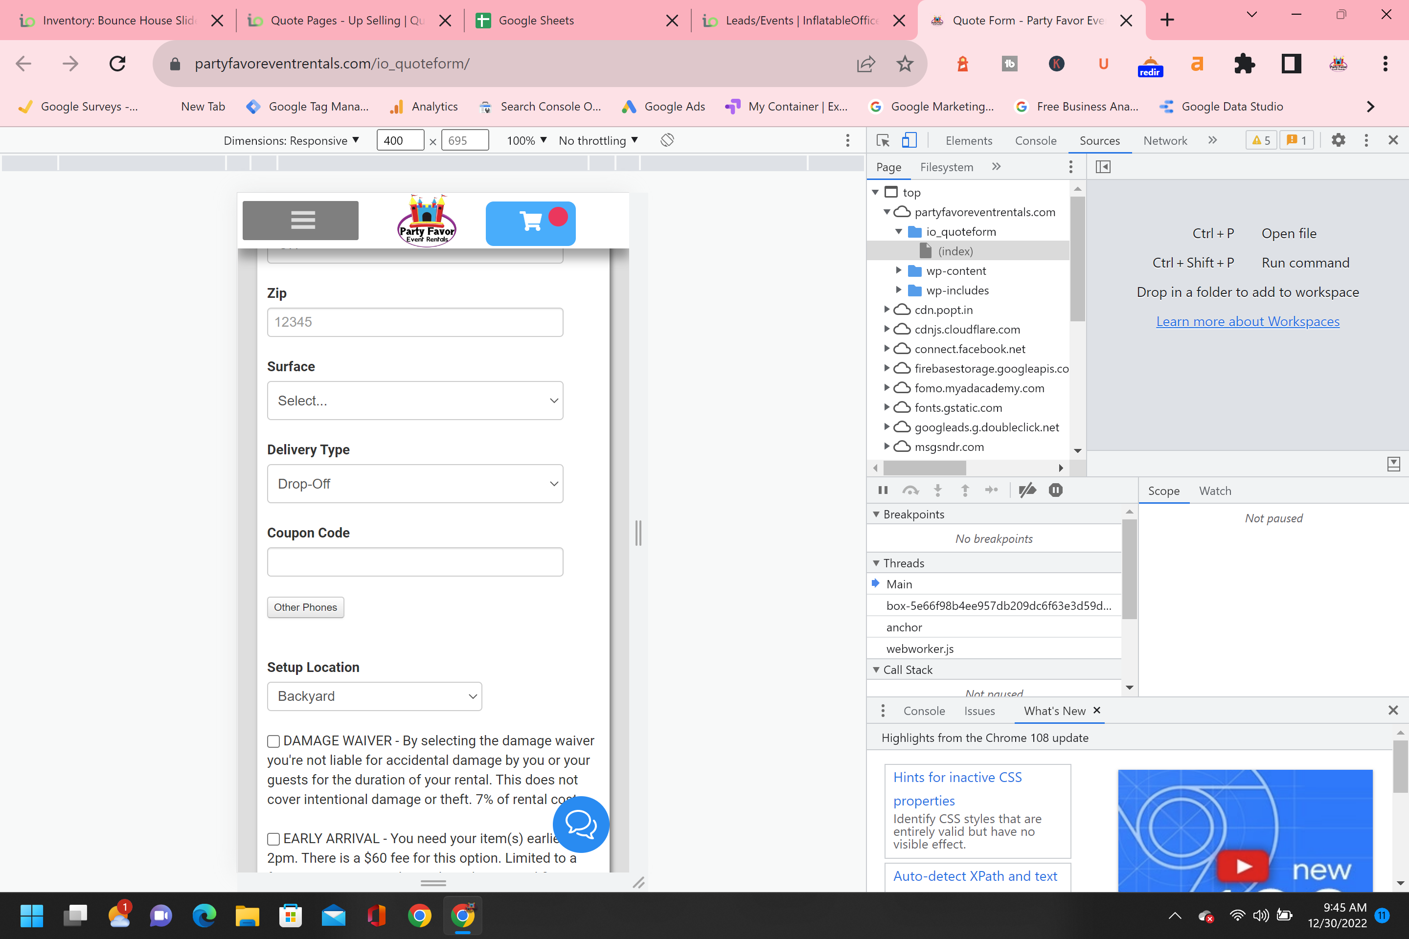1409x939 pixels.
Task: Expand the wp-content folder
Action: click(x=898, y=270)
